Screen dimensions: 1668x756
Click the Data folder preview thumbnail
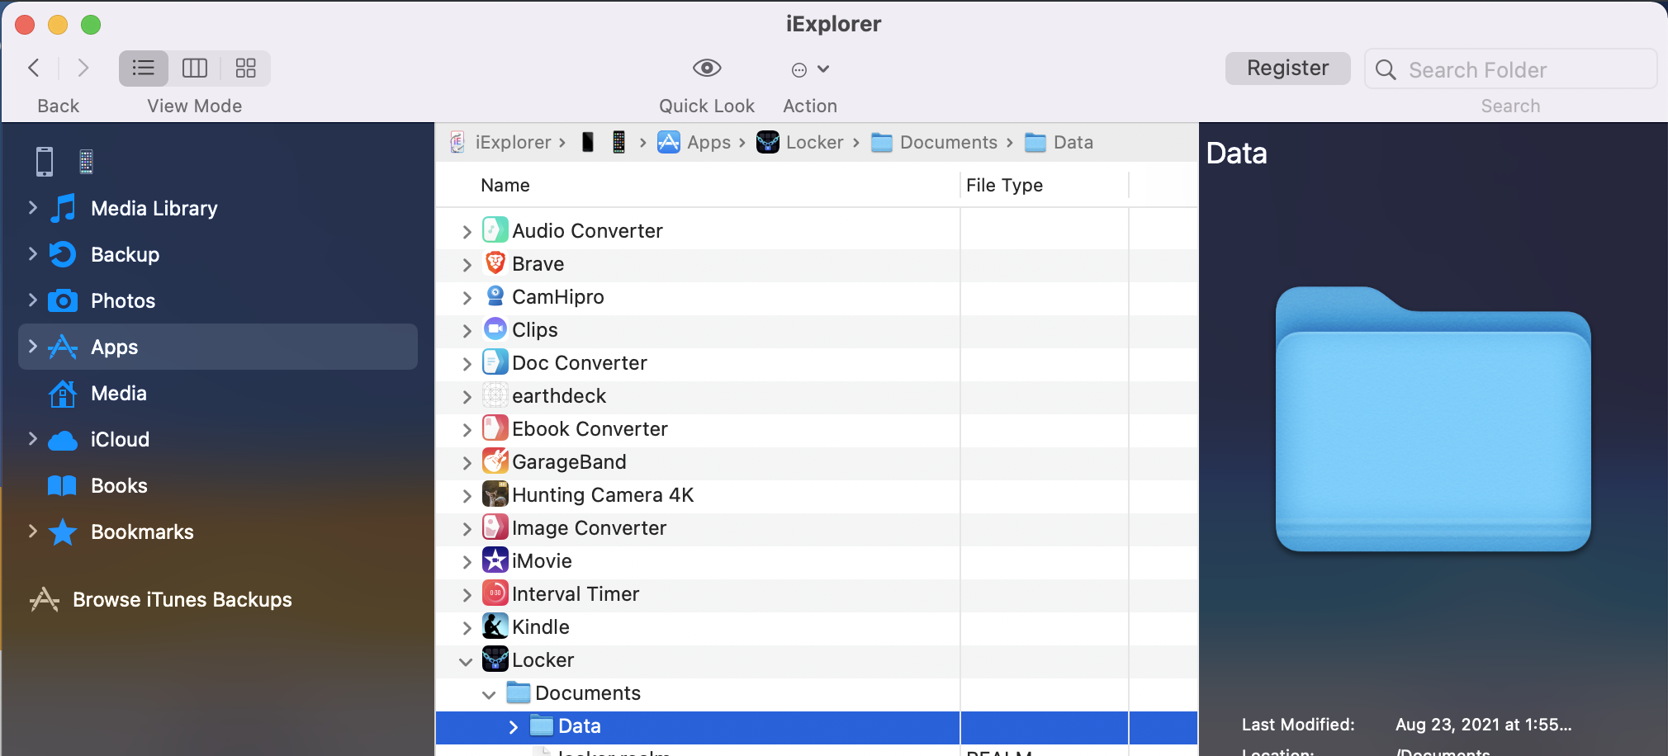pos(1433,419)
